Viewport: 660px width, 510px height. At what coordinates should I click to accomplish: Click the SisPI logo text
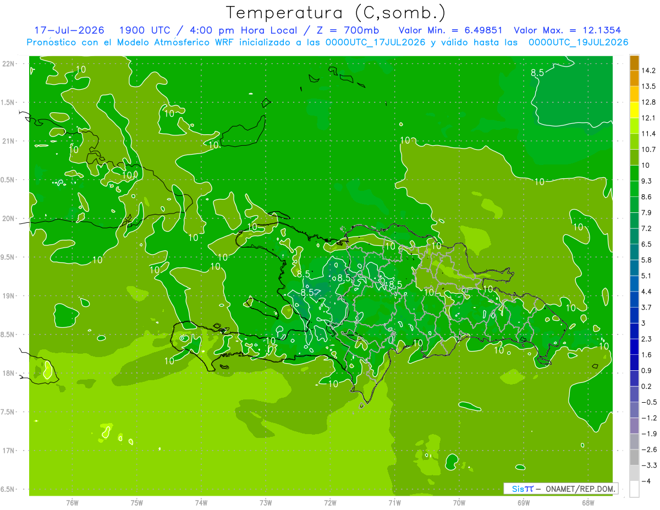click(522, 489)
